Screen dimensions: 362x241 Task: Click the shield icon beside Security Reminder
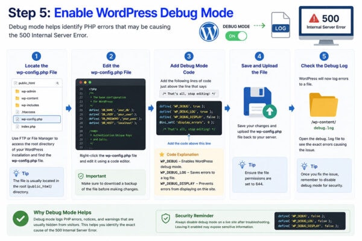[x=165, y=218]
